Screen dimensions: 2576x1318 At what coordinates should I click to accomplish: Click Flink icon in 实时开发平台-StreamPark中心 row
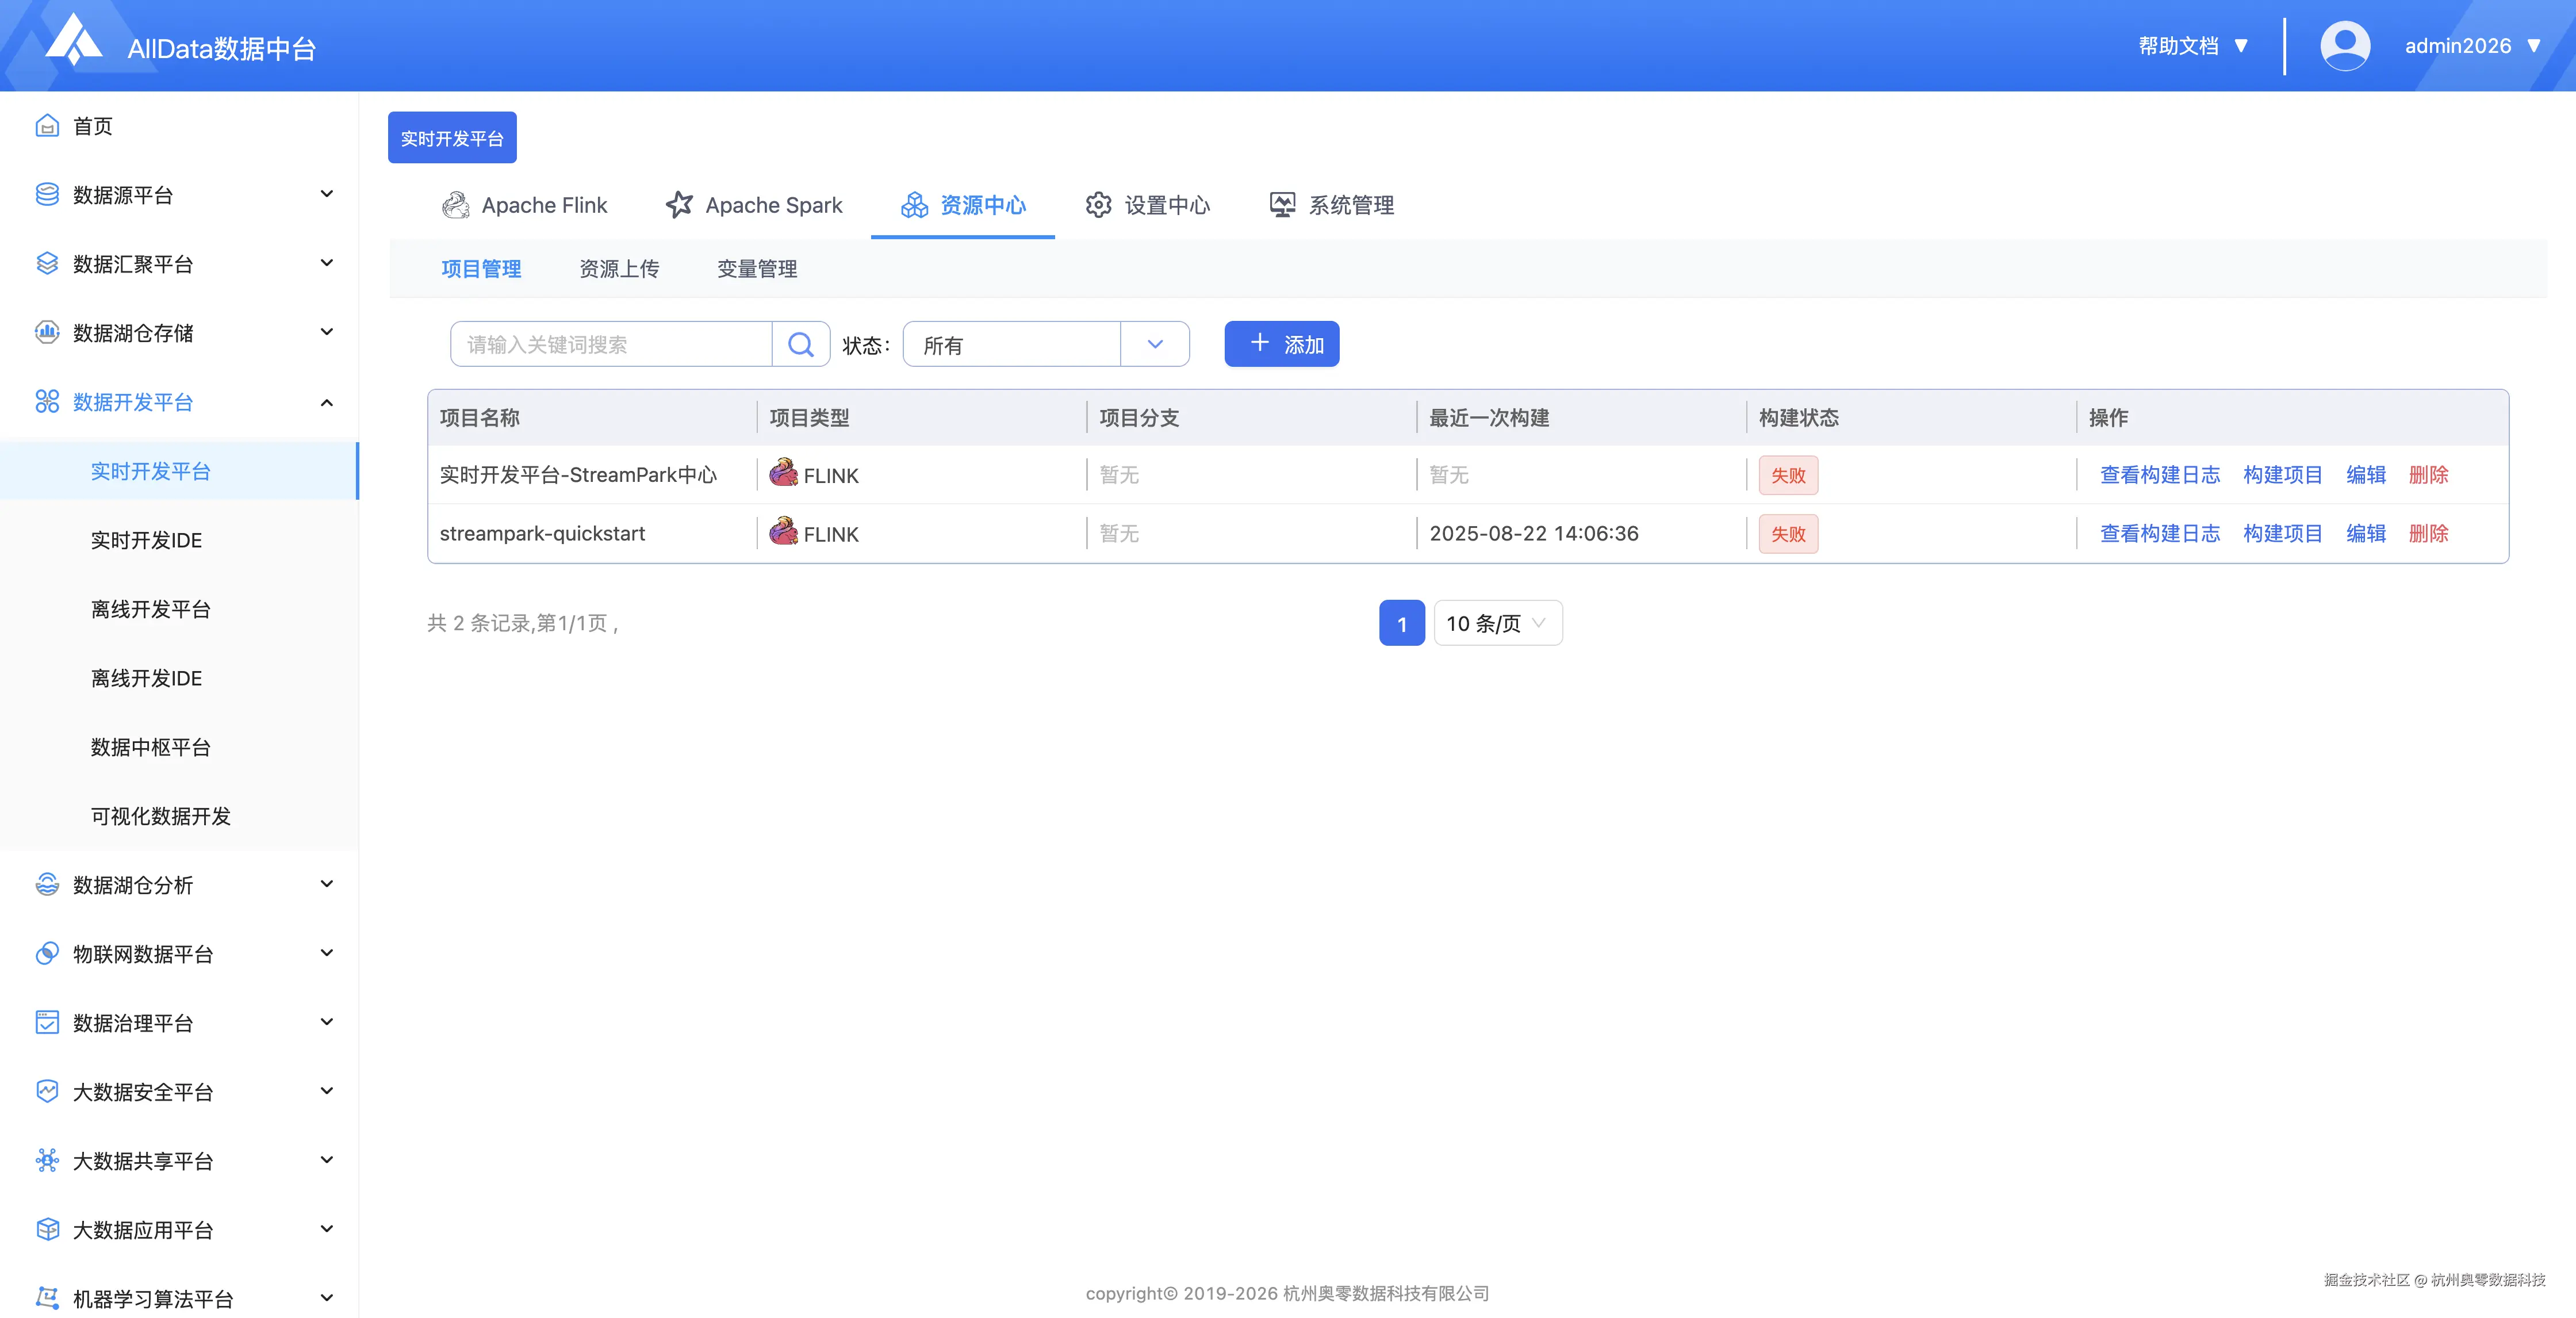coord(783,473)
